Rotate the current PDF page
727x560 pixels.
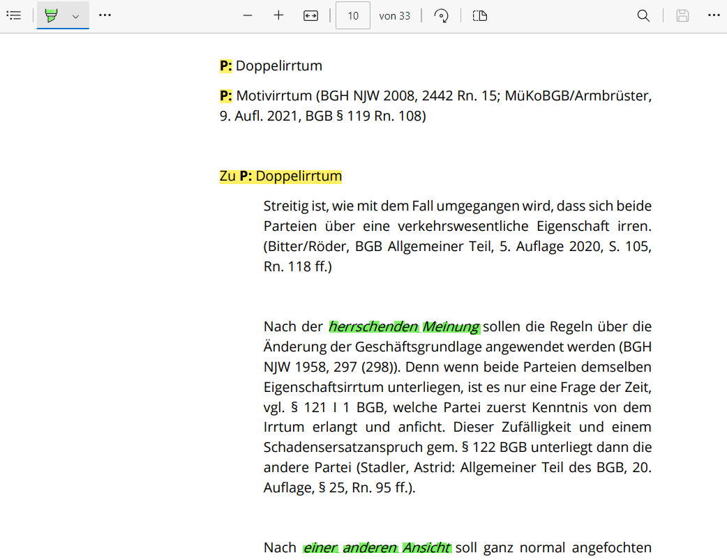(x=442, y=15)
